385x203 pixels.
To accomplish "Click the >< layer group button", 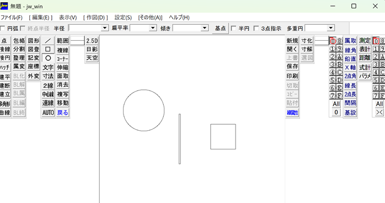I will pos(379,113).
